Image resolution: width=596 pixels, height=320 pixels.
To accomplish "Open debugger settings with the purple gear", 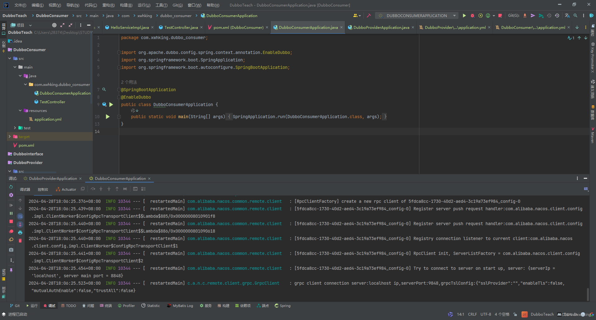I will tap(11, 195).
